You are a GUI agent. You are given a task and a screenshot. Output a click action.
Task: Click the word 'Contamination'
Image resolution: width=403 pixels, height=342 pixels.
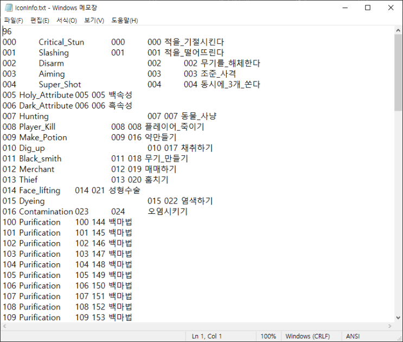(46, 212)
